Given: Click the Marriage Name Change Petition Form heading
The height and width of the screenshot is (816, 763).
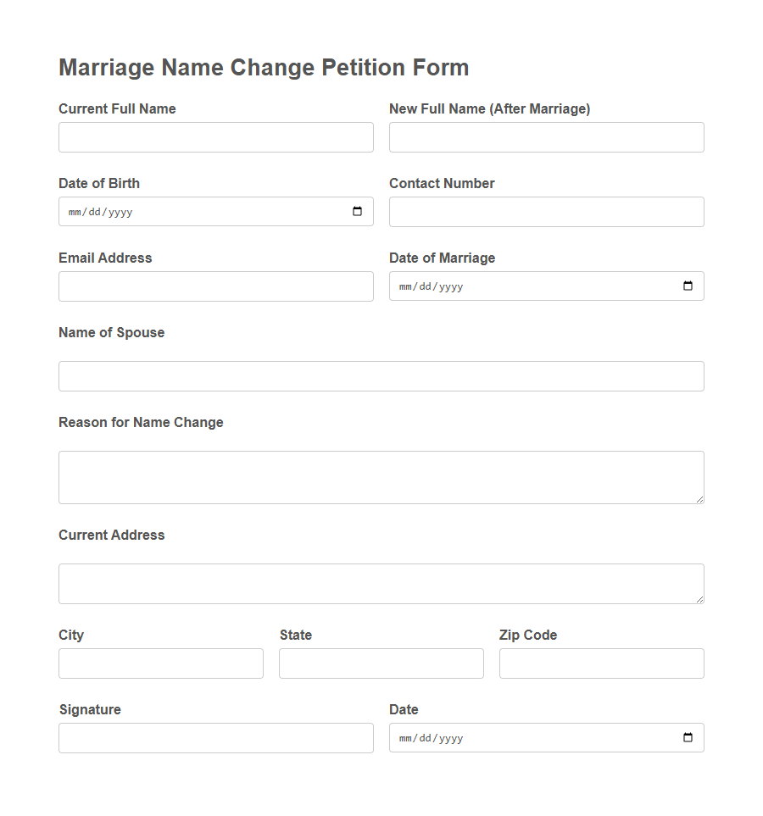Looking at the screenshot, I should tap(263, 67).
